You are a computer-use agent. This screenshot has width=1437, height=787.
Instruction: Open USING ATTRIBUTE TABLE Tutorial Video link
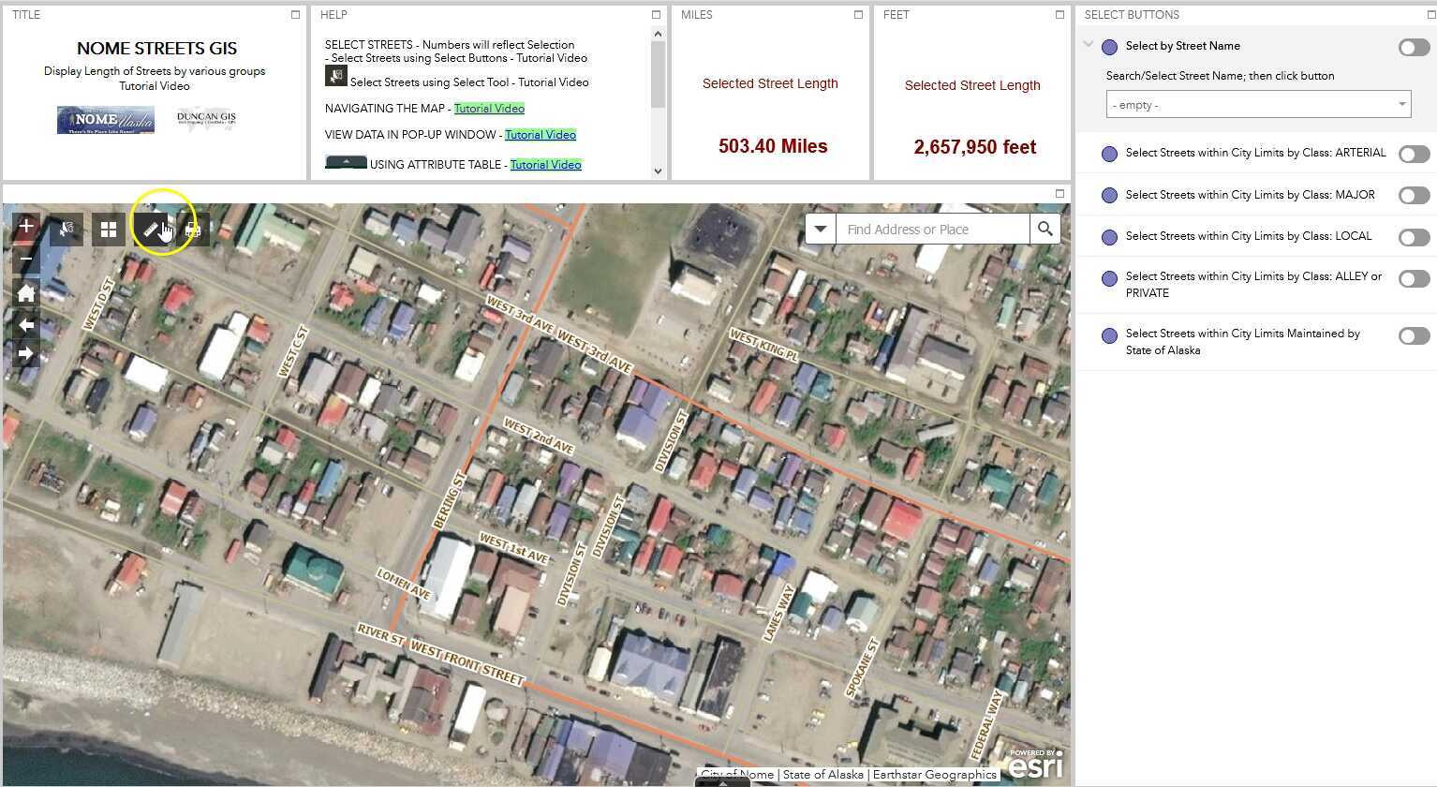[x=545, y=165]
